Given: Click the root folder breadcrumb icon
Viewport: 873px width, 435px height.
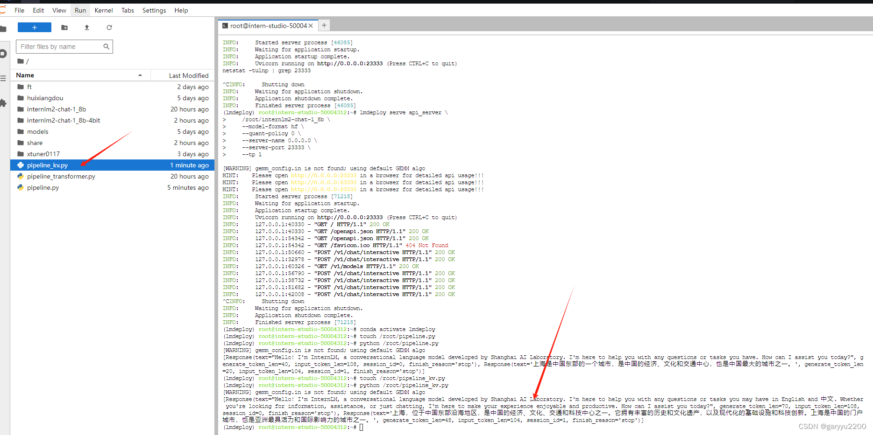Looking at the screenshot, I should click(21, 61).
